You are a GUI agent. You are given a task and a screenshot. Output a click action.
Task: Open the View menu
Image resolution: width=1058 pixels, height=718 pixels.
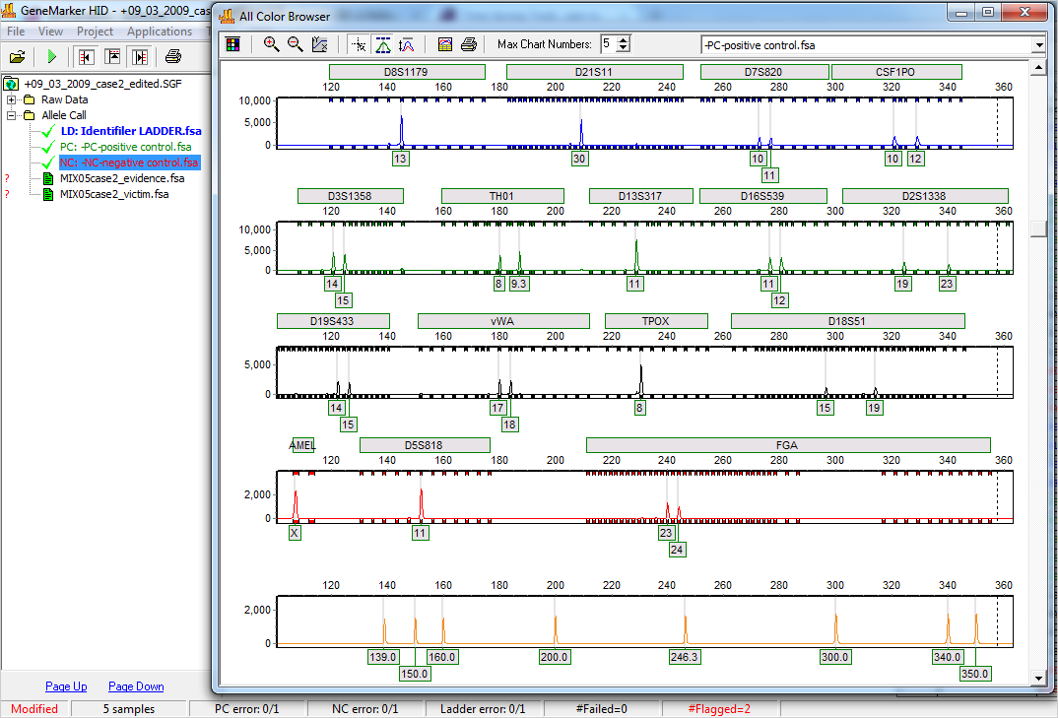tap(50, 32)
